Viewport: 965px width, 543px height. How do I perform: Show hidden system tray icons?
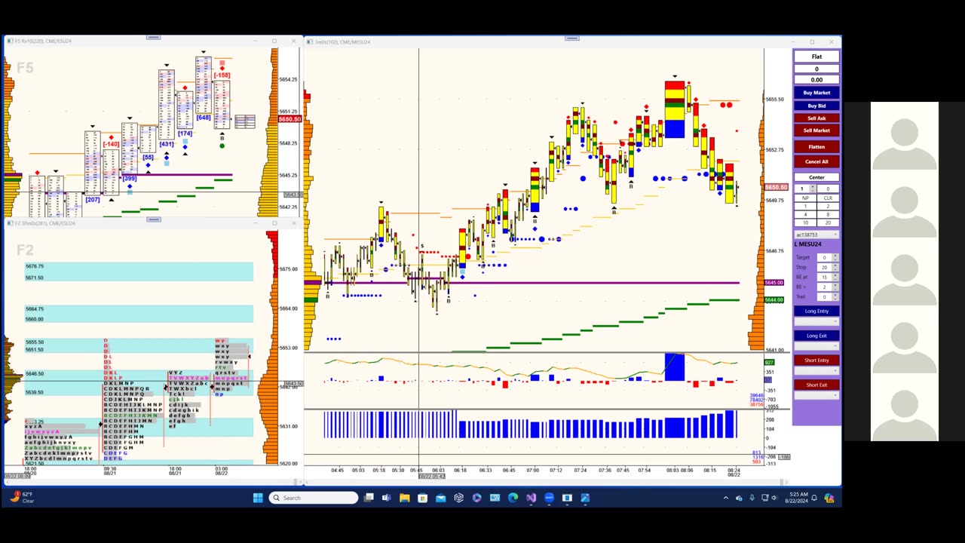coord(726,498)
